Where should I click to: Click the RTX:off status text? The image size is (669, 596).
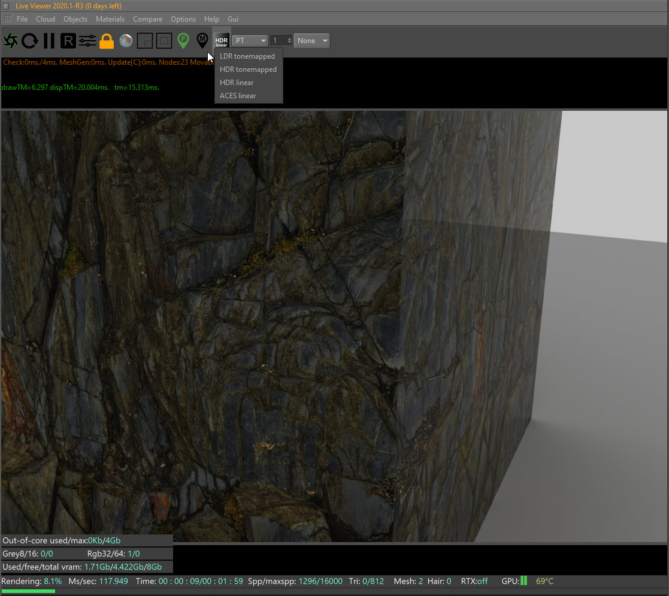pyautogui.click(x=474, y=582)
